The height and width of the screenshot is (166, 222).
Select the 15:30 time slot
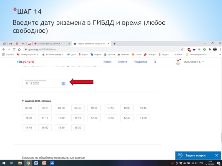78,128
